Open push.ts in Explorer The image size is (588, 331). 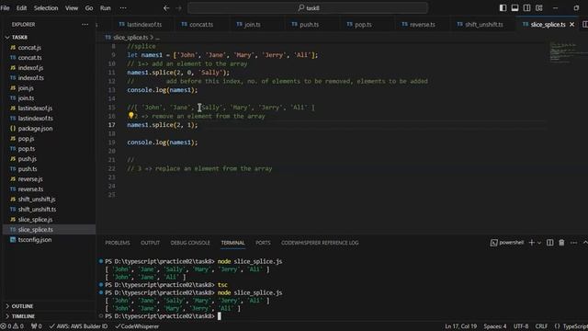click(28, 169)
